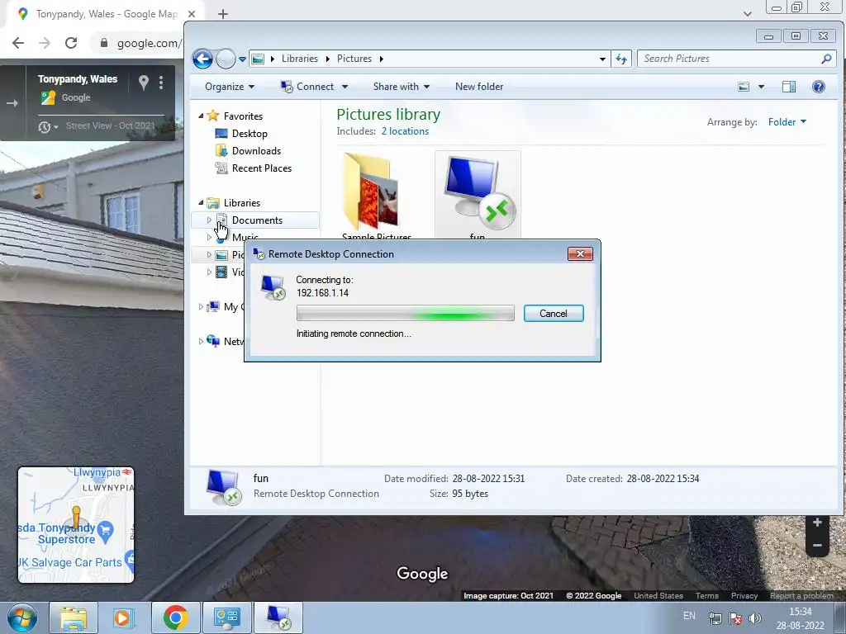Screen dimensions: 846x634
Task: Open the Llwynypia minimap
Action: pyautogui.click(x=76, y=525)
